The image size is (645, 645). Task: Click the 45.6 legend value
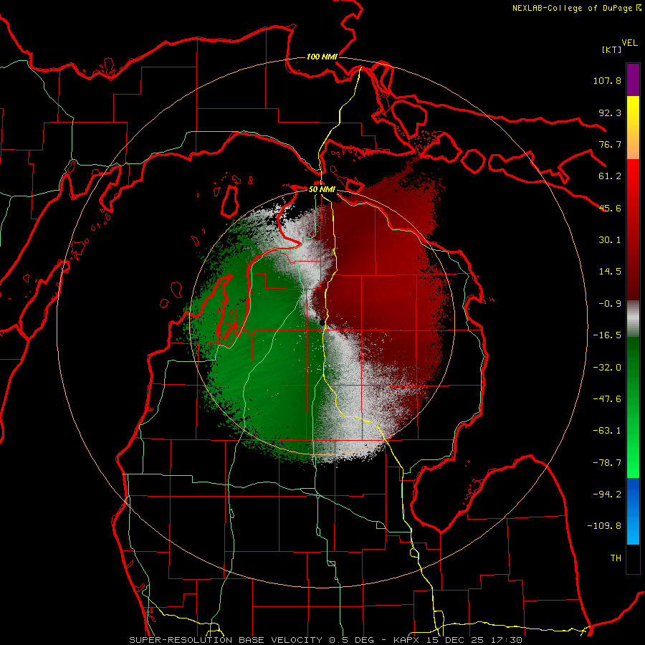(610, 208)
